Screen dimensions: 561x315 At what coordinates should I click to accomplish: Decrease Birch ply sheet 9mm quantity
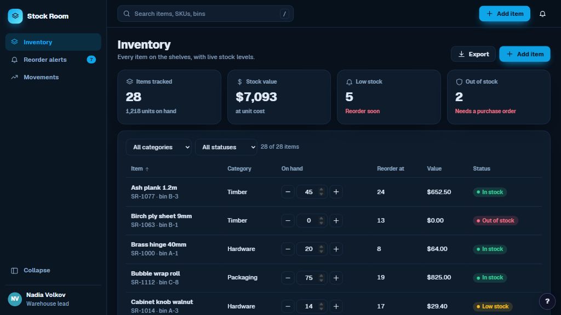click(288, 220)
